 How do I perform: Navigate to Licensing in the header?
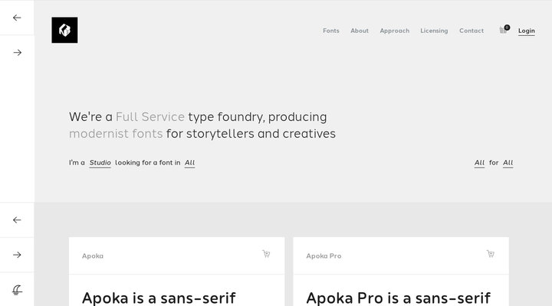[x=434, y=31]
